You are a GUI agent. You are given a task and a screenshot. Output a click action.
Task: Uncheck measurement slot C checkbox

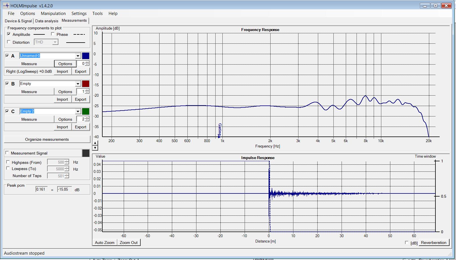pos(7,111)
